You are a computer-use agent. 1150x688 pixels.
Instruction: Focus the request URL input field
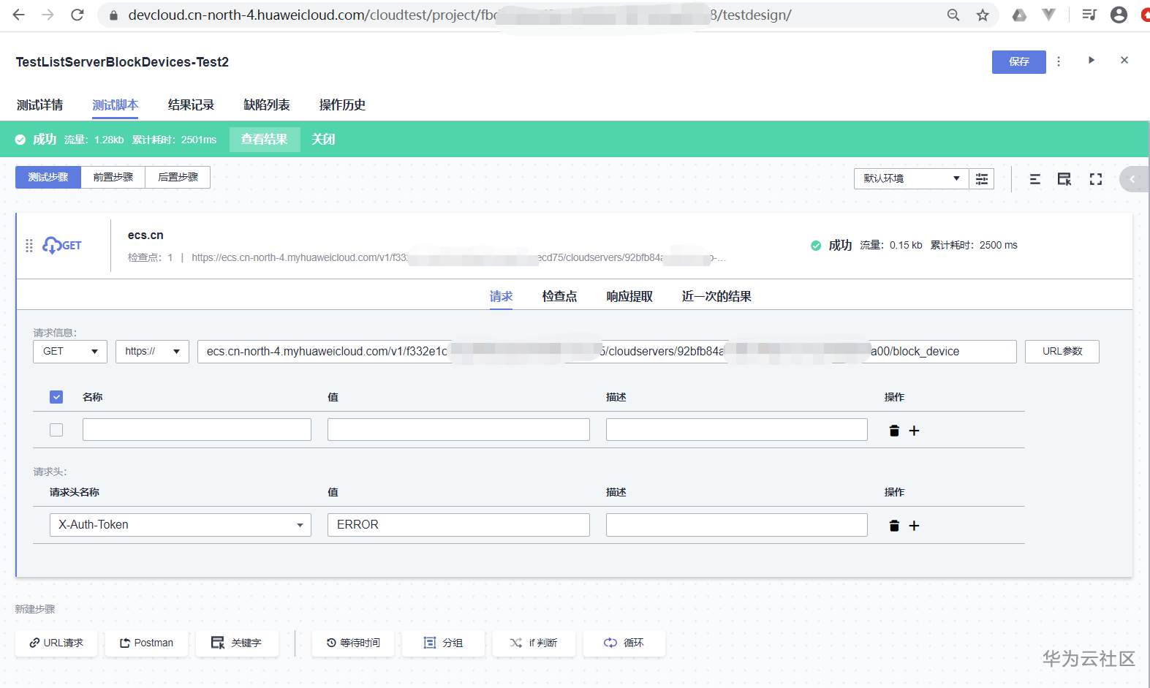pos(607,352)
